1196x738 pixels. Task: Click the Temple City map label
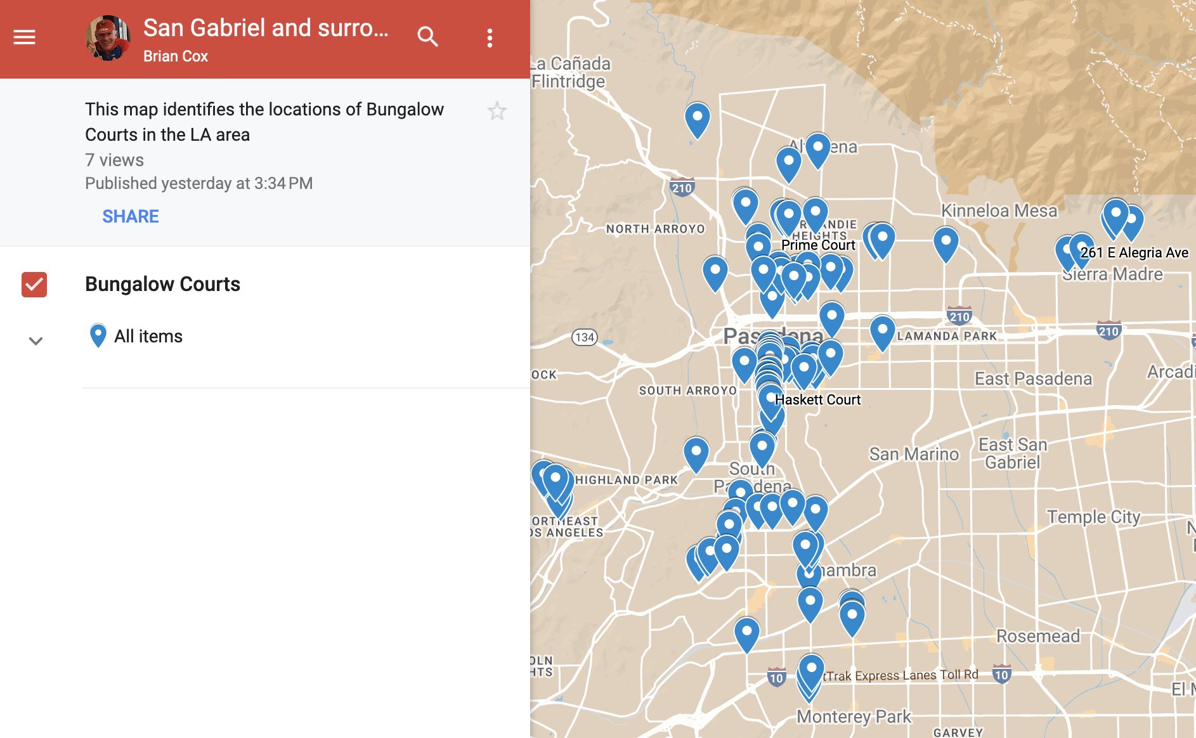(1094, 517)
